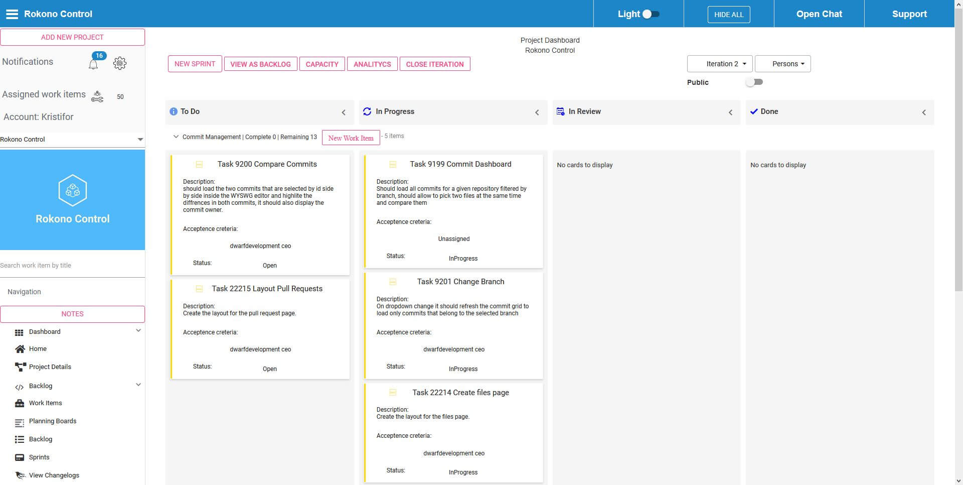This screenshot has height=485, width=963.
Task: Click the Work Items briefcase icon
Action: tap(20, 403)
